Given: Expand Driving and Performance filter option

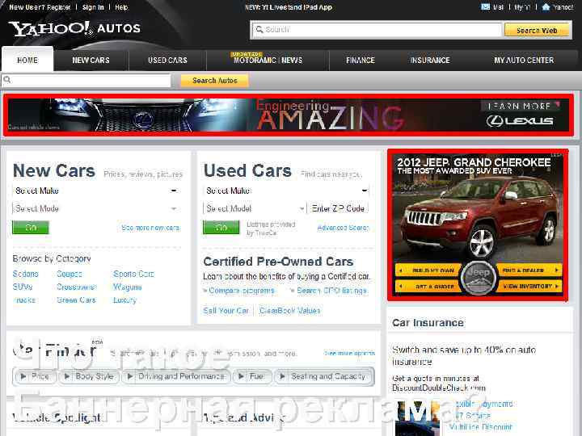Looking at the screenshot, I should click(x=176, y=376).
